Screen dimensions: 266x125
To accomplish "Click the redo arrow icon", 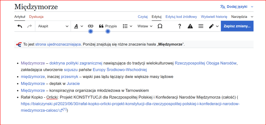I will coord(30,26).
